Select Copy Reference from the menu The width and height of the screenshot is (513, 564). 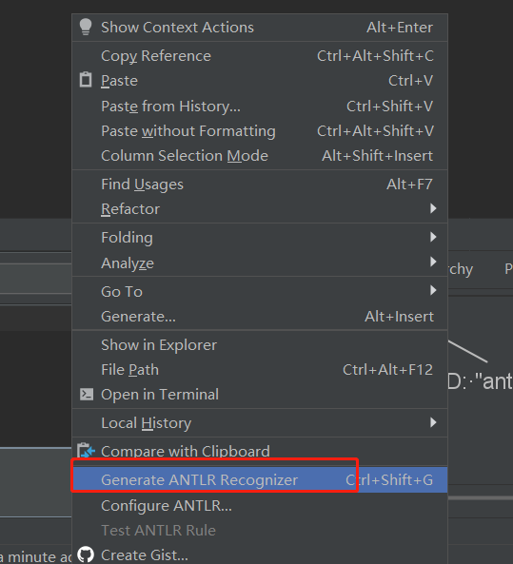point(260,56)
